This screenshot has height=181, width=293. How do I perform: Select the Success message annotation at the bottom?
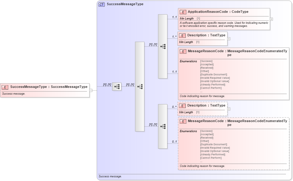tap(110, 176)
